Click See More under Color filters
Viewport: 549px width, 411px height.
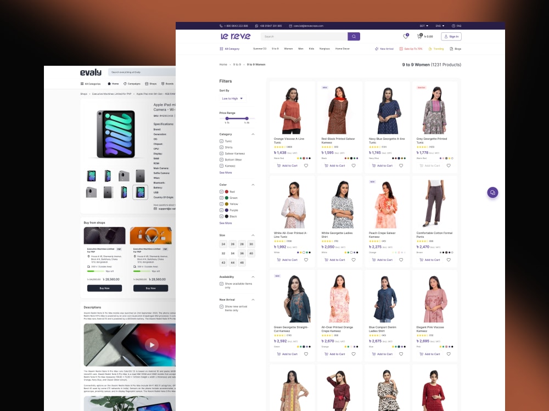pos(226,223)
